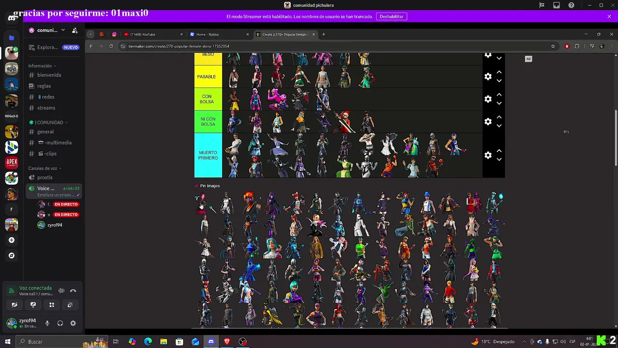Move NI CON BOLSA tier down
The height and width of the screenshot is (348, 618).
click(499, 126)
